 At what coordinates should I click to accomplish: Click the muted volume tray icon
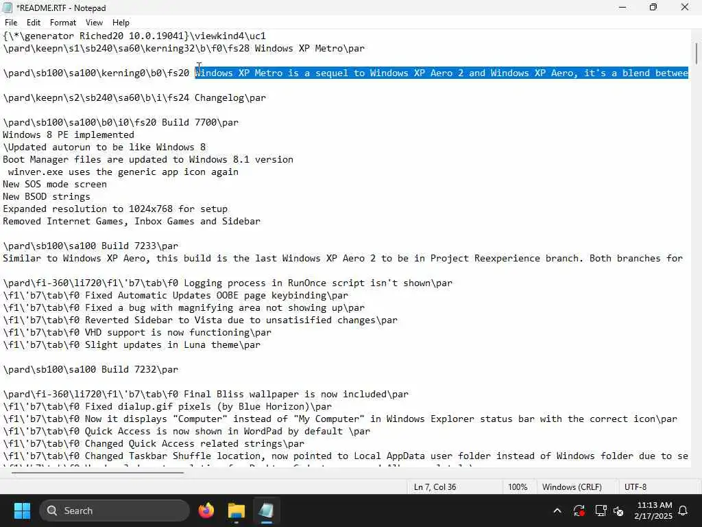point(618,511)
